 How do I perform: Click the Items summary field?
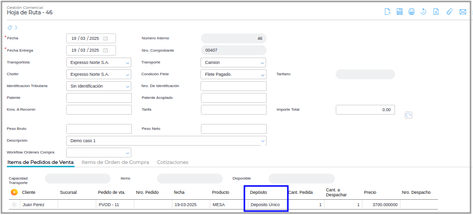[190, 179]
